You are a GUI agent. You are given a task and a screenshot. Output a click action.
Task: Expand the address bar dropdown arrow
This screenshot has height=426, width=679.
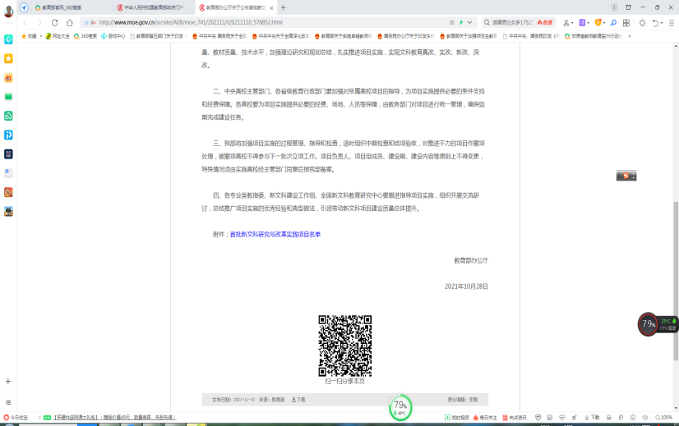469,23
